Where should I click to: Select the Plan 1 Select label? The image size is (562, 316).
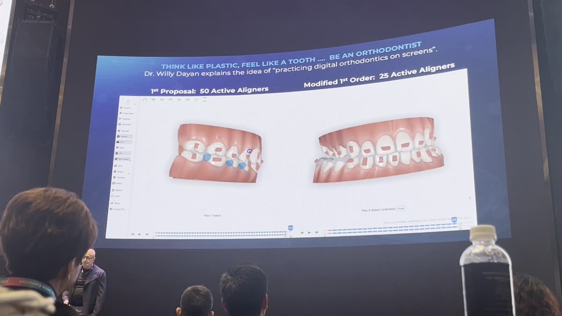tap(213, 215)
